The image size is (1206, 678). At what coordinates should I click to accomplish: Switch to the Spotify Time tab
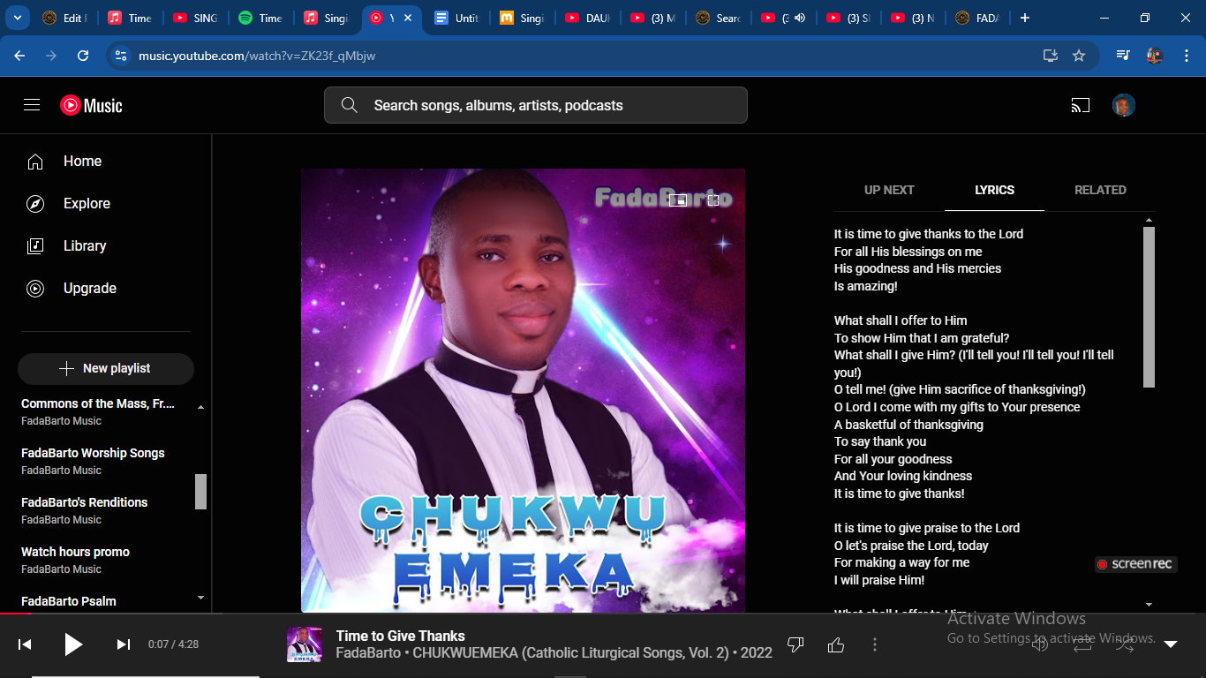coord(260,18)
